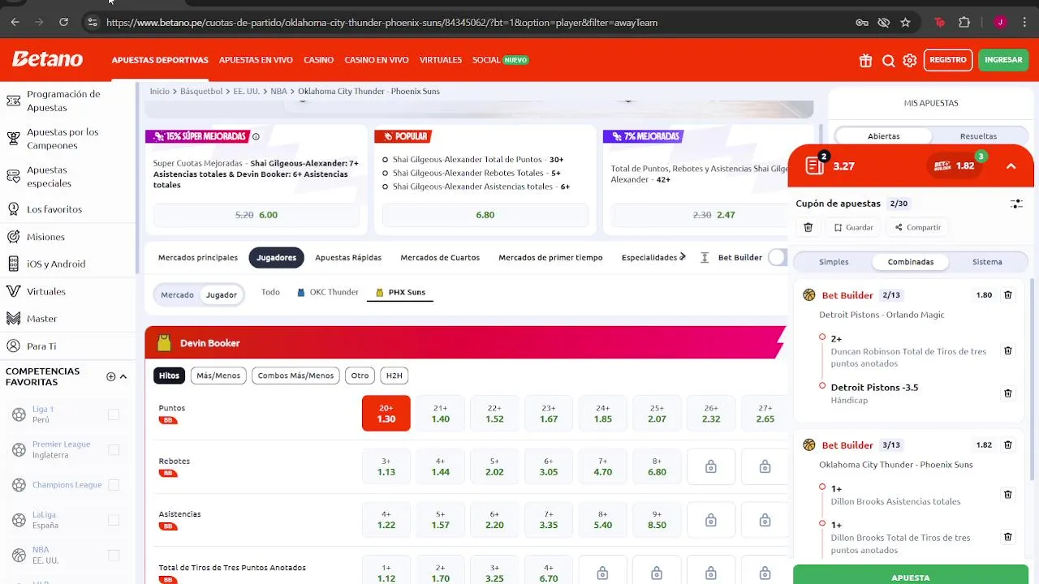
Task: Switch the view toggle to Jugador
Action: (x=221, y=295)
